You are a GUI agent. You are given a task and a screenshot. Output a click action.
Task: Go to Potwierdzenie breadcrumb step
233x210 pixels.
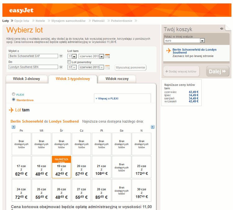121,21
